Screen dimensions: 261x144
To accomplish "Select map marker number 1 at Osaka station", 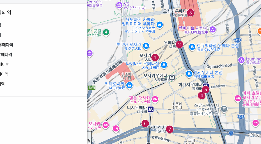I will (155, 58).
